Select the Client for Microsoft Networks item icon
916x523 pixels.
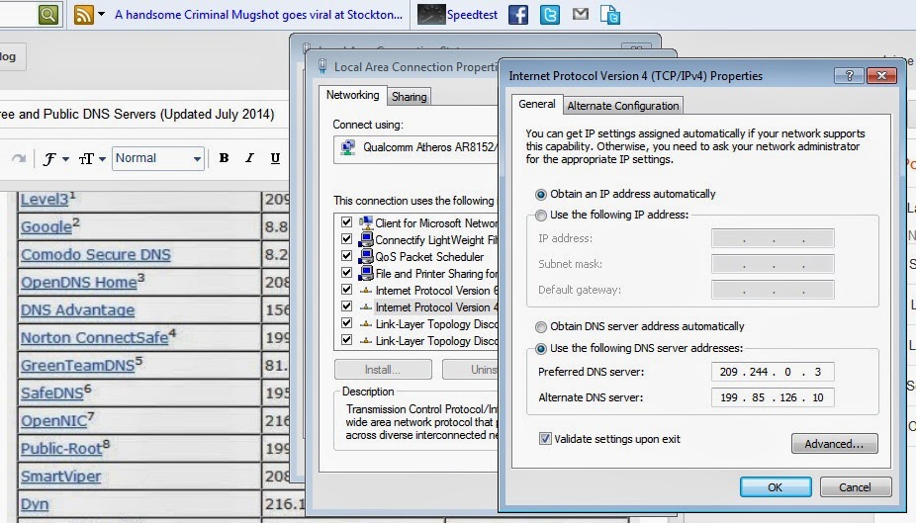click(366, 222)
